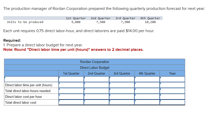Click the 2nd Quarter cell in the blank top row
The width and height of the screenshot is (217, 132).
click(x=96, y=79)
